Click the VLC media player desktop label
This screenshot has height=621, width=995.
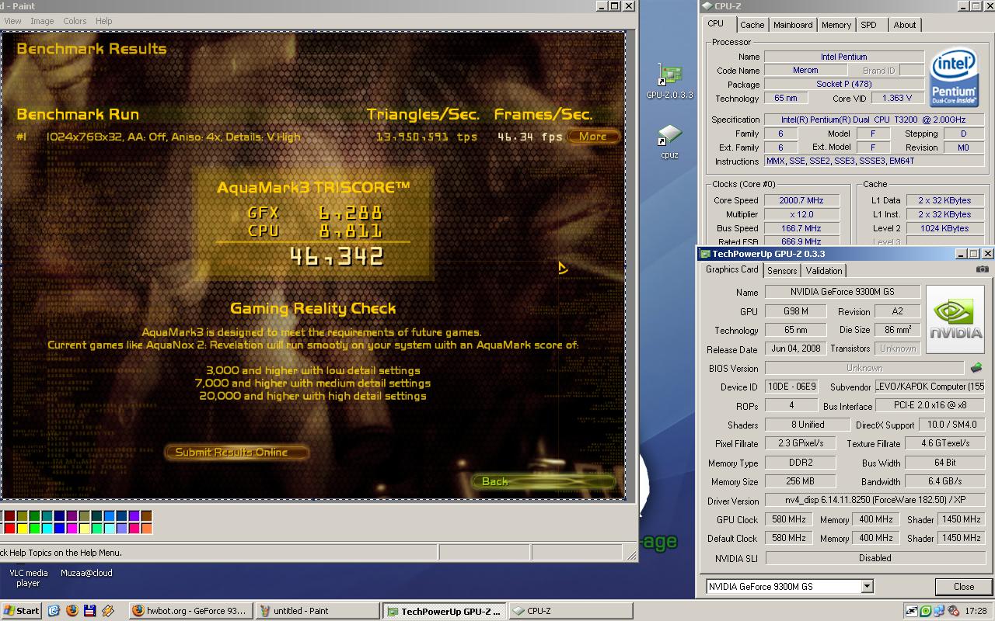tap(28, 578)
